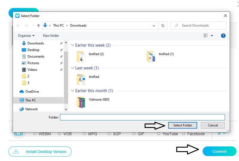
Task: Open the help question mark icon
Action: click(223, 36)
